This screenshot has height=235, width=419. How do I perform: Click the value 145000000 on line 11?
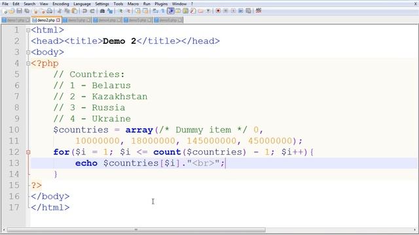point(211,141)
